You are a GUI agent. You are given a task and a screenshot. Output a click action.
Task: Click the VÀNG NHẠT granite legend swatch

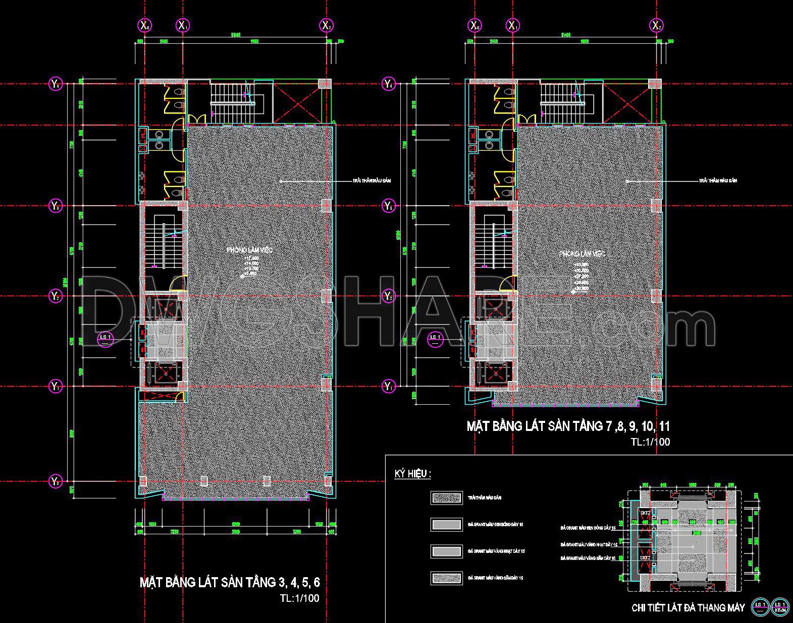pos(446,551)
